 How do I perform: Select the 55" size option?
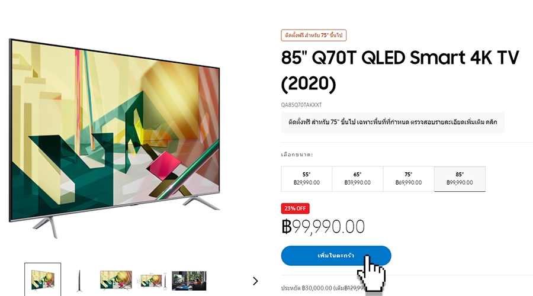(x=307, y=179)
